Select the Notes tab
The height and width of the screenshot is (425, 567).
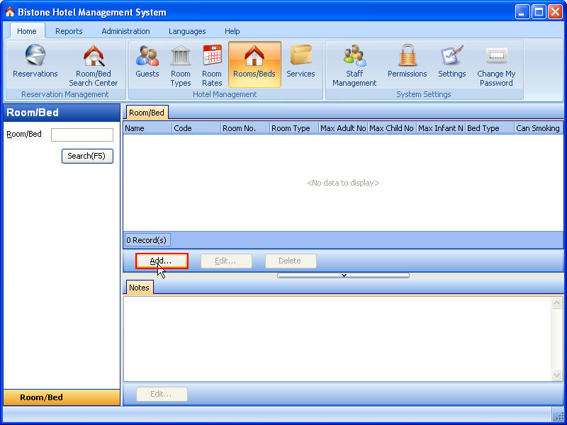pyautogui.click(x=139, y=287)
